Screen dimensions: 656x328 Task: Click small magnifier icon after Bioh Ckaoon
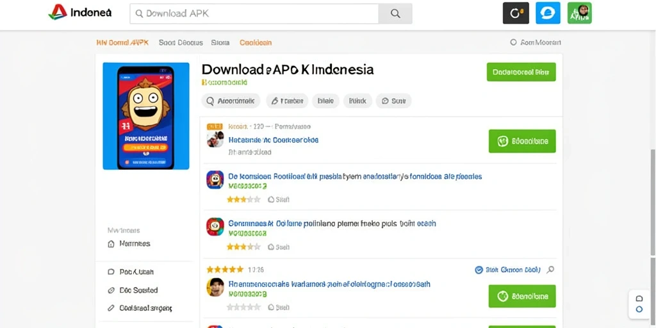click(550, 270)
